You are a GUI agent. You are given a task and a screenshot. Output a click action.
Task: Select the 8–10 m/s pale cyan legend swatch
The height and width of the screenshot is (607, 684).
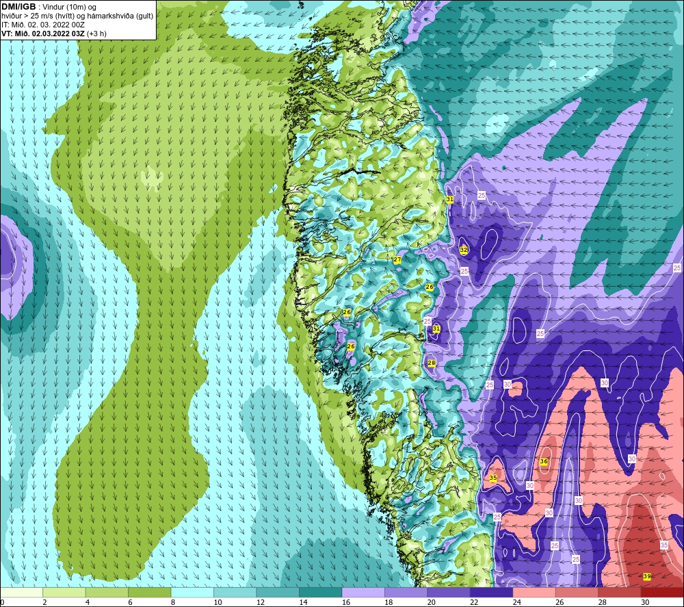pos(192,593)
